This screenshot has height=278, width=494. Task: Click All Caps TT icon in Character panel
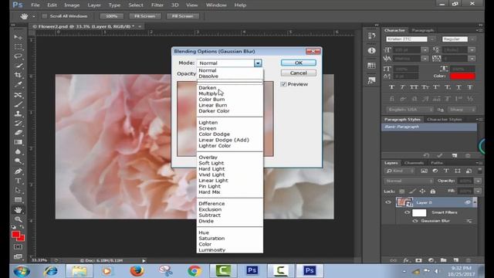414,87
